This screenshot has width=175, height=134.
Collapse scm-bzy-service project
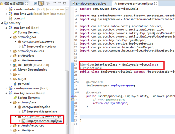click(6, 93)
